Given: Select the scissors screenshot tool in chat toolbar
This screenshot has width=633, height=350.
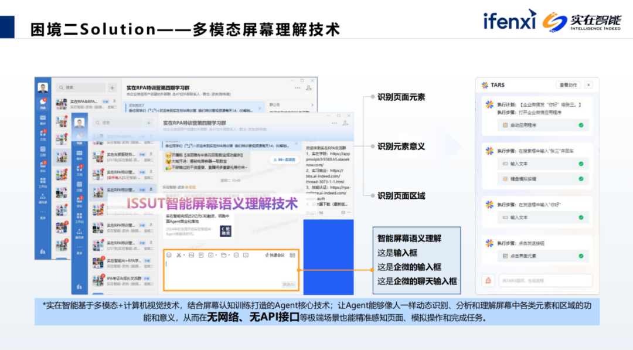Looking at the screenshot, I should point(179,255).
